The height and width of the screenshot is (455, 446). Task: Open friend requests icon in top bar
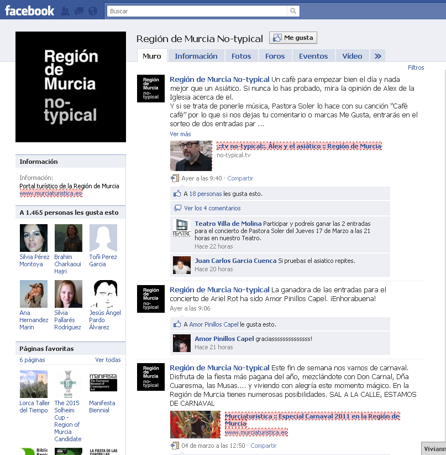tap(66, 11)
